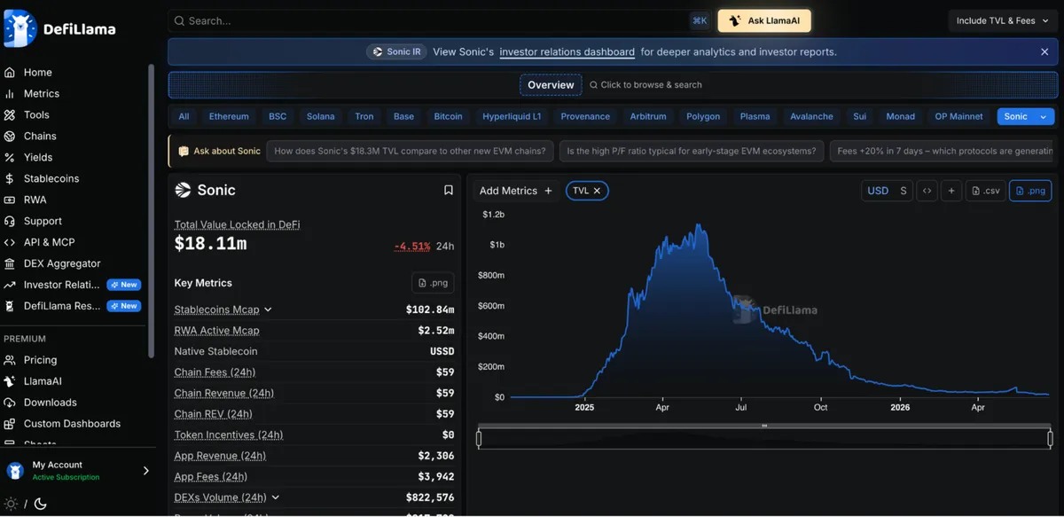Remove the TVL metric chip
The height and width of the screenshot is (517, 1064).
coord(597,191)
